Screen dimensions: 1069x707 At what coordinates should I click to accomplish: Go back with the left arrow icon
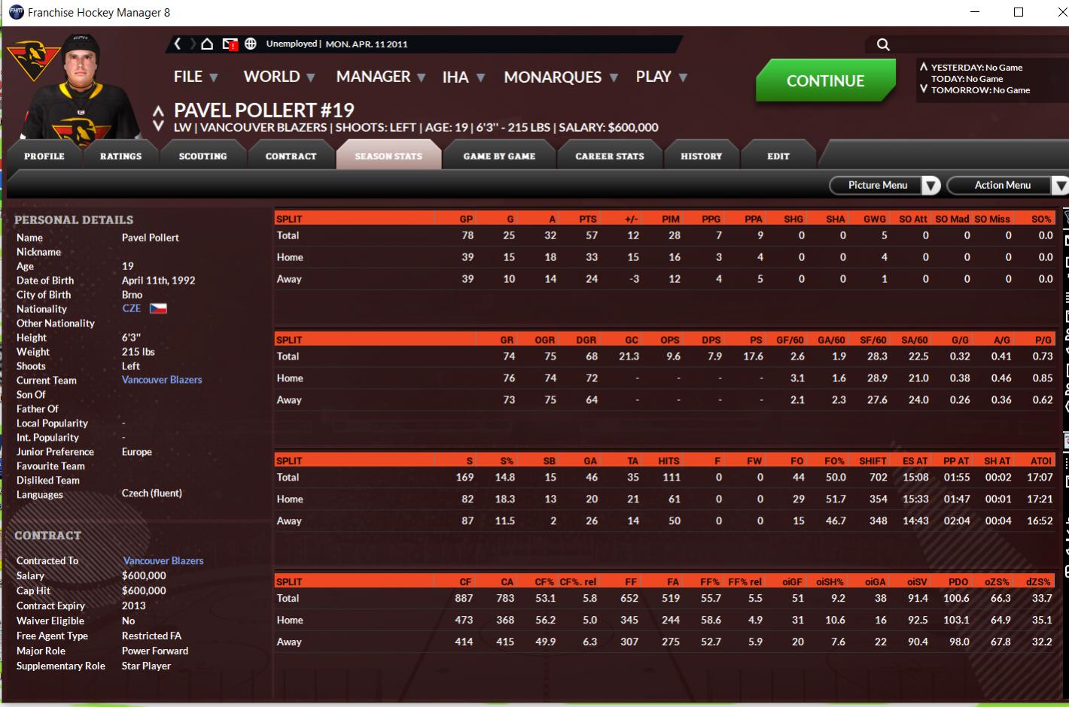178,44
